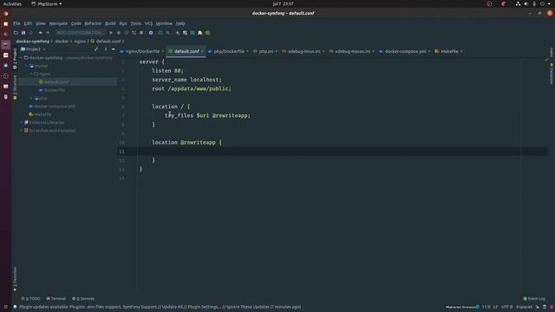Click the try_files directive in the code
Image resolution: width=555 pixels, height=312 pixels.
180,115
